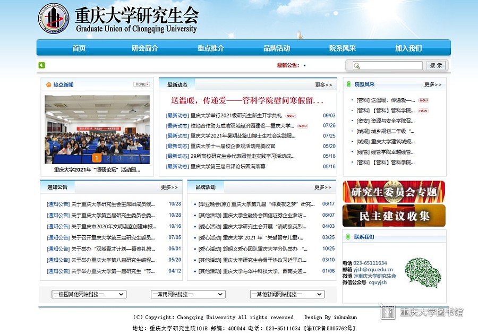This screenshot has width=478, height=334.
Task: Click 更多>> in 通知公告 section
Action: 169,187
